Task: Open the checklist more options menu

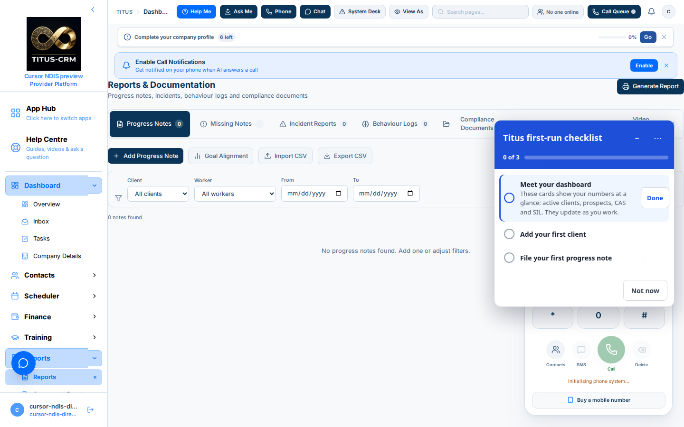Action: coord(658,138)
